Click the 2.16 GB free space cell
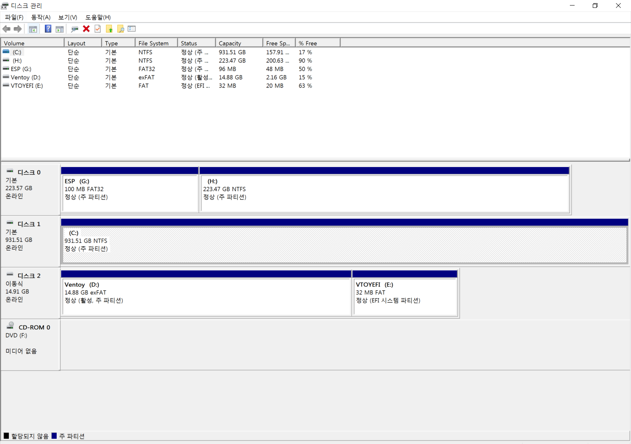The width and height of the screenshot is (631, 444). 276,77
